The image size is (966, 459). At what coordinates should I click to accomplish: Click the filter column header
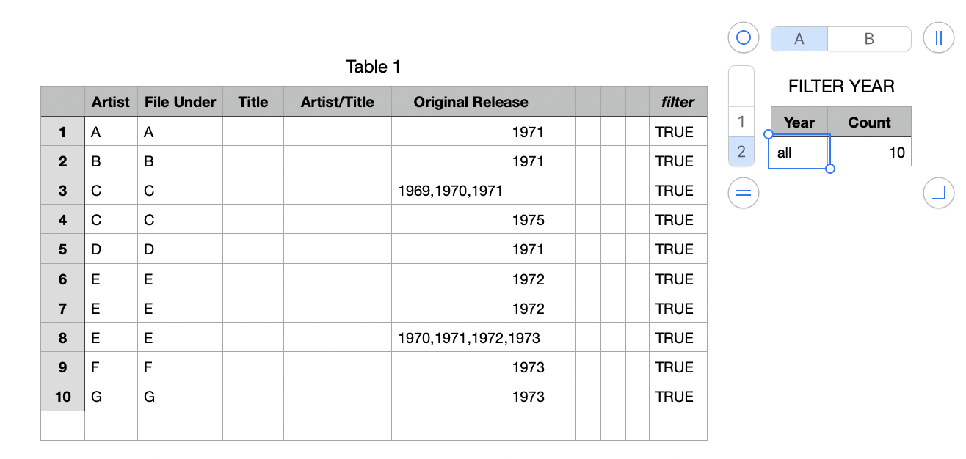[678, 102]
